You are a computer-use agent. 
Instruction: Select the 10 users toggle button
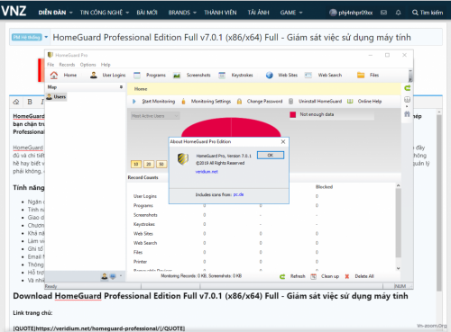pos(136,165)
